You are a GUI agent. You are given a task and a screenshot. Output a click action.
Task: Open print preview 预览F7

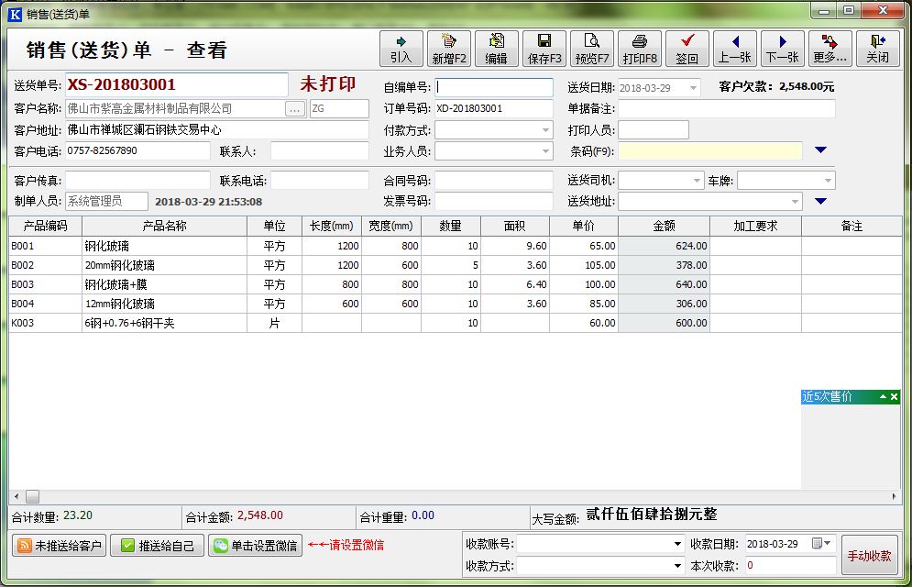point(592,49)
